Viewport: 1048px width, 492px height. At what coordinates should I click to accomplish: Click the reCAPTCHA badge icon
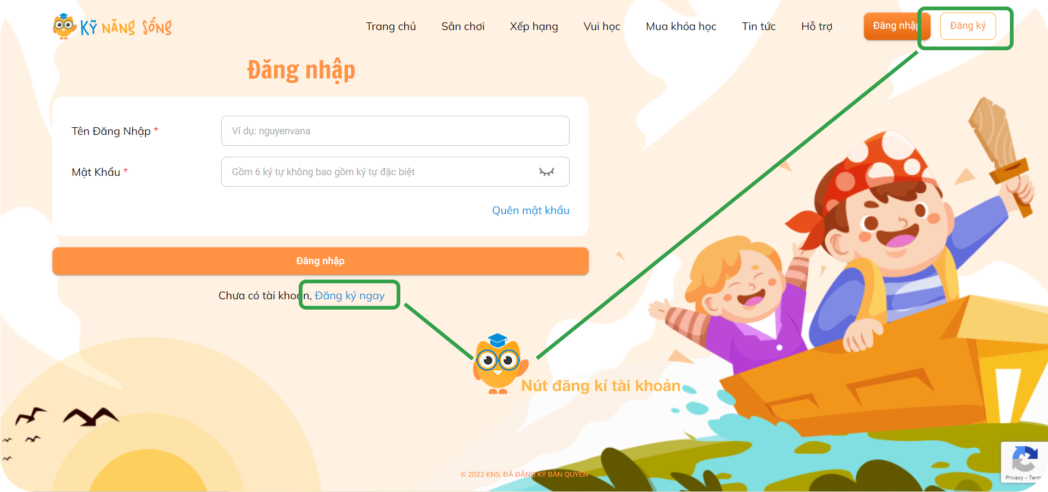point(1025,459)
